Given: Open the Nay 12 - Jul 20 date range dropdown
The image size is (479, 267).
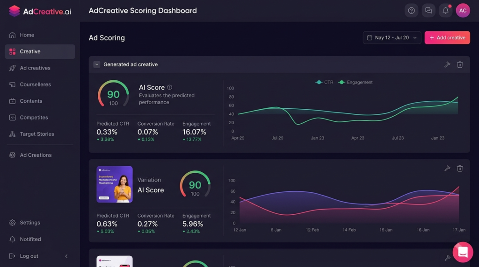Looking at the screenshot, I should coord(392,37).
